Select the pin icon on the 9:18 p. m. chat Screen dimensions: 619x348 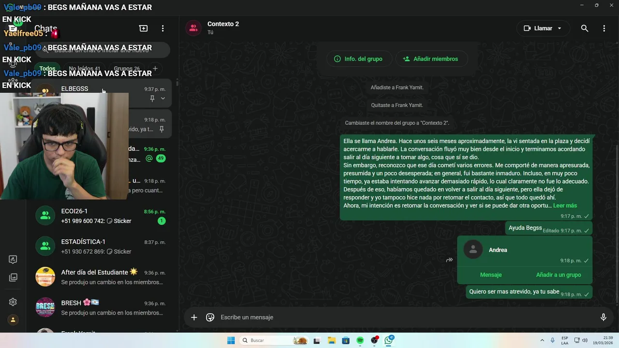tap(162, 129)
